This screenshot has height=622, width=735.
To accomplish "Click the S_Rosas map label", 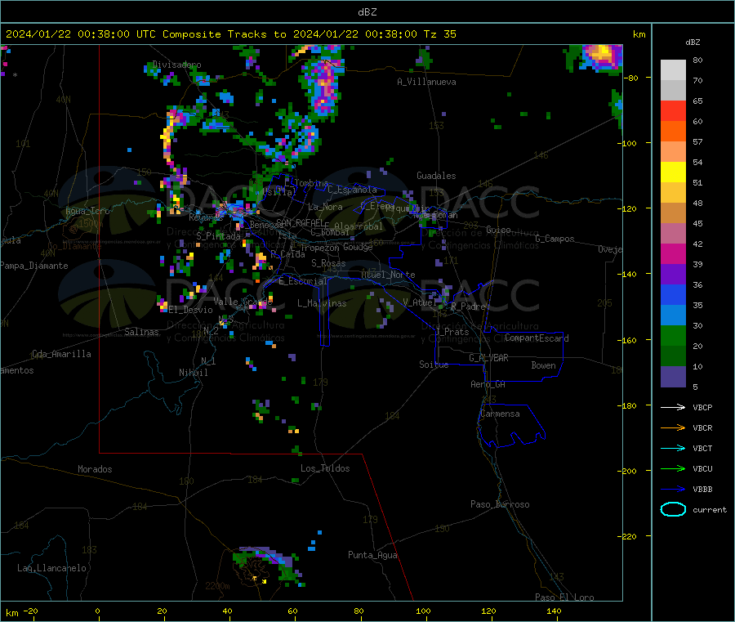I will click(328, 263).
